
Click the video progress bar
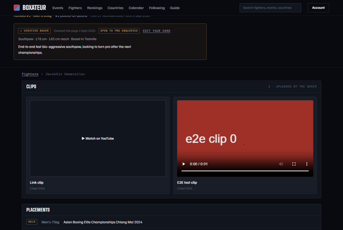245,171
